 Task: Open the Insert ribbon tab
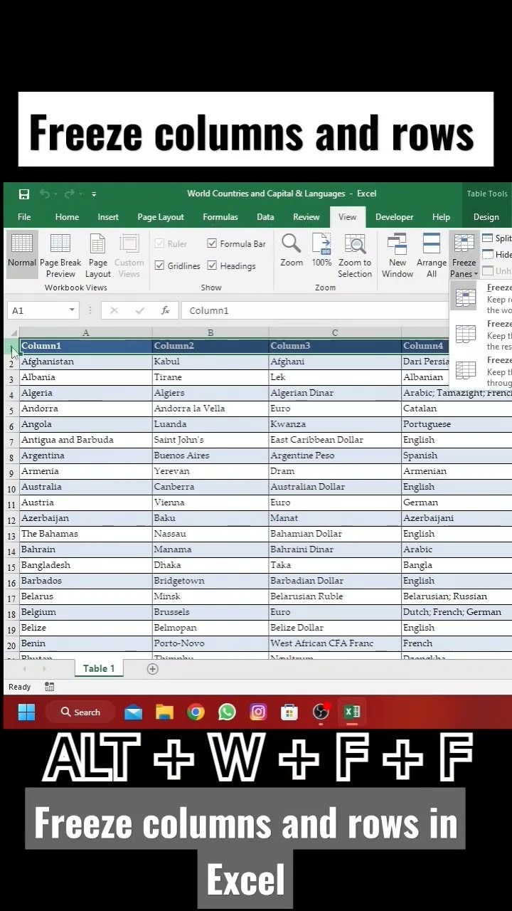pos(108,217)
